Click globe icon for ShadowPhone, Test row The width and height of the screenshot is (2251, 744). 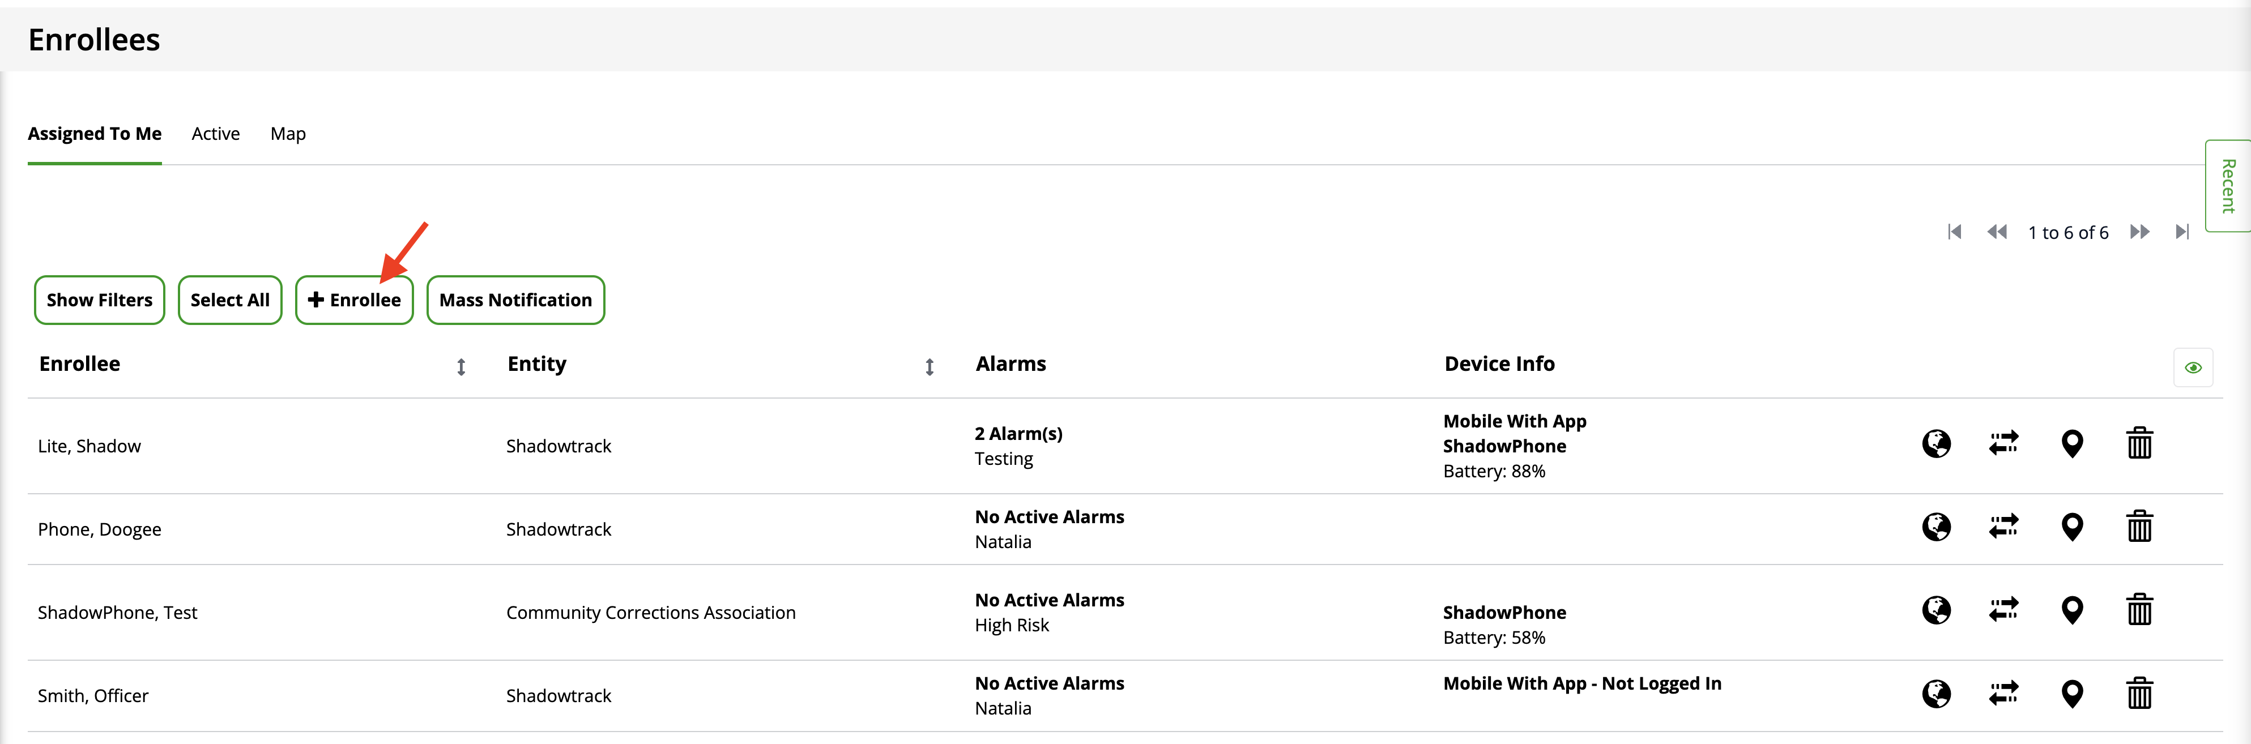(1935, 609)
